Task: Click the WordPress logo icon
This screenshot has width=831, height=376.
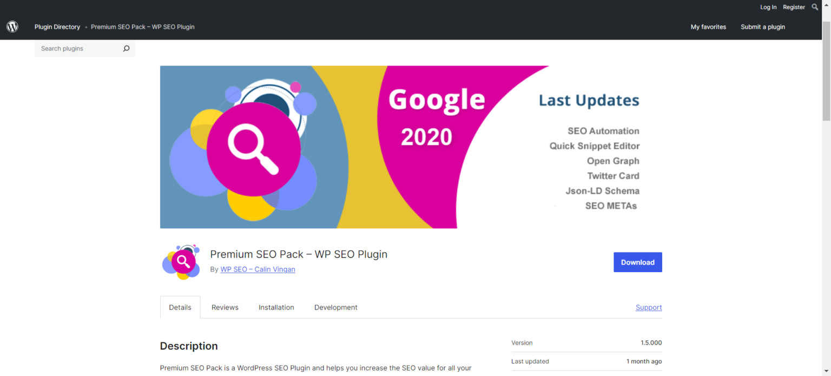Action: click(12, 27)
